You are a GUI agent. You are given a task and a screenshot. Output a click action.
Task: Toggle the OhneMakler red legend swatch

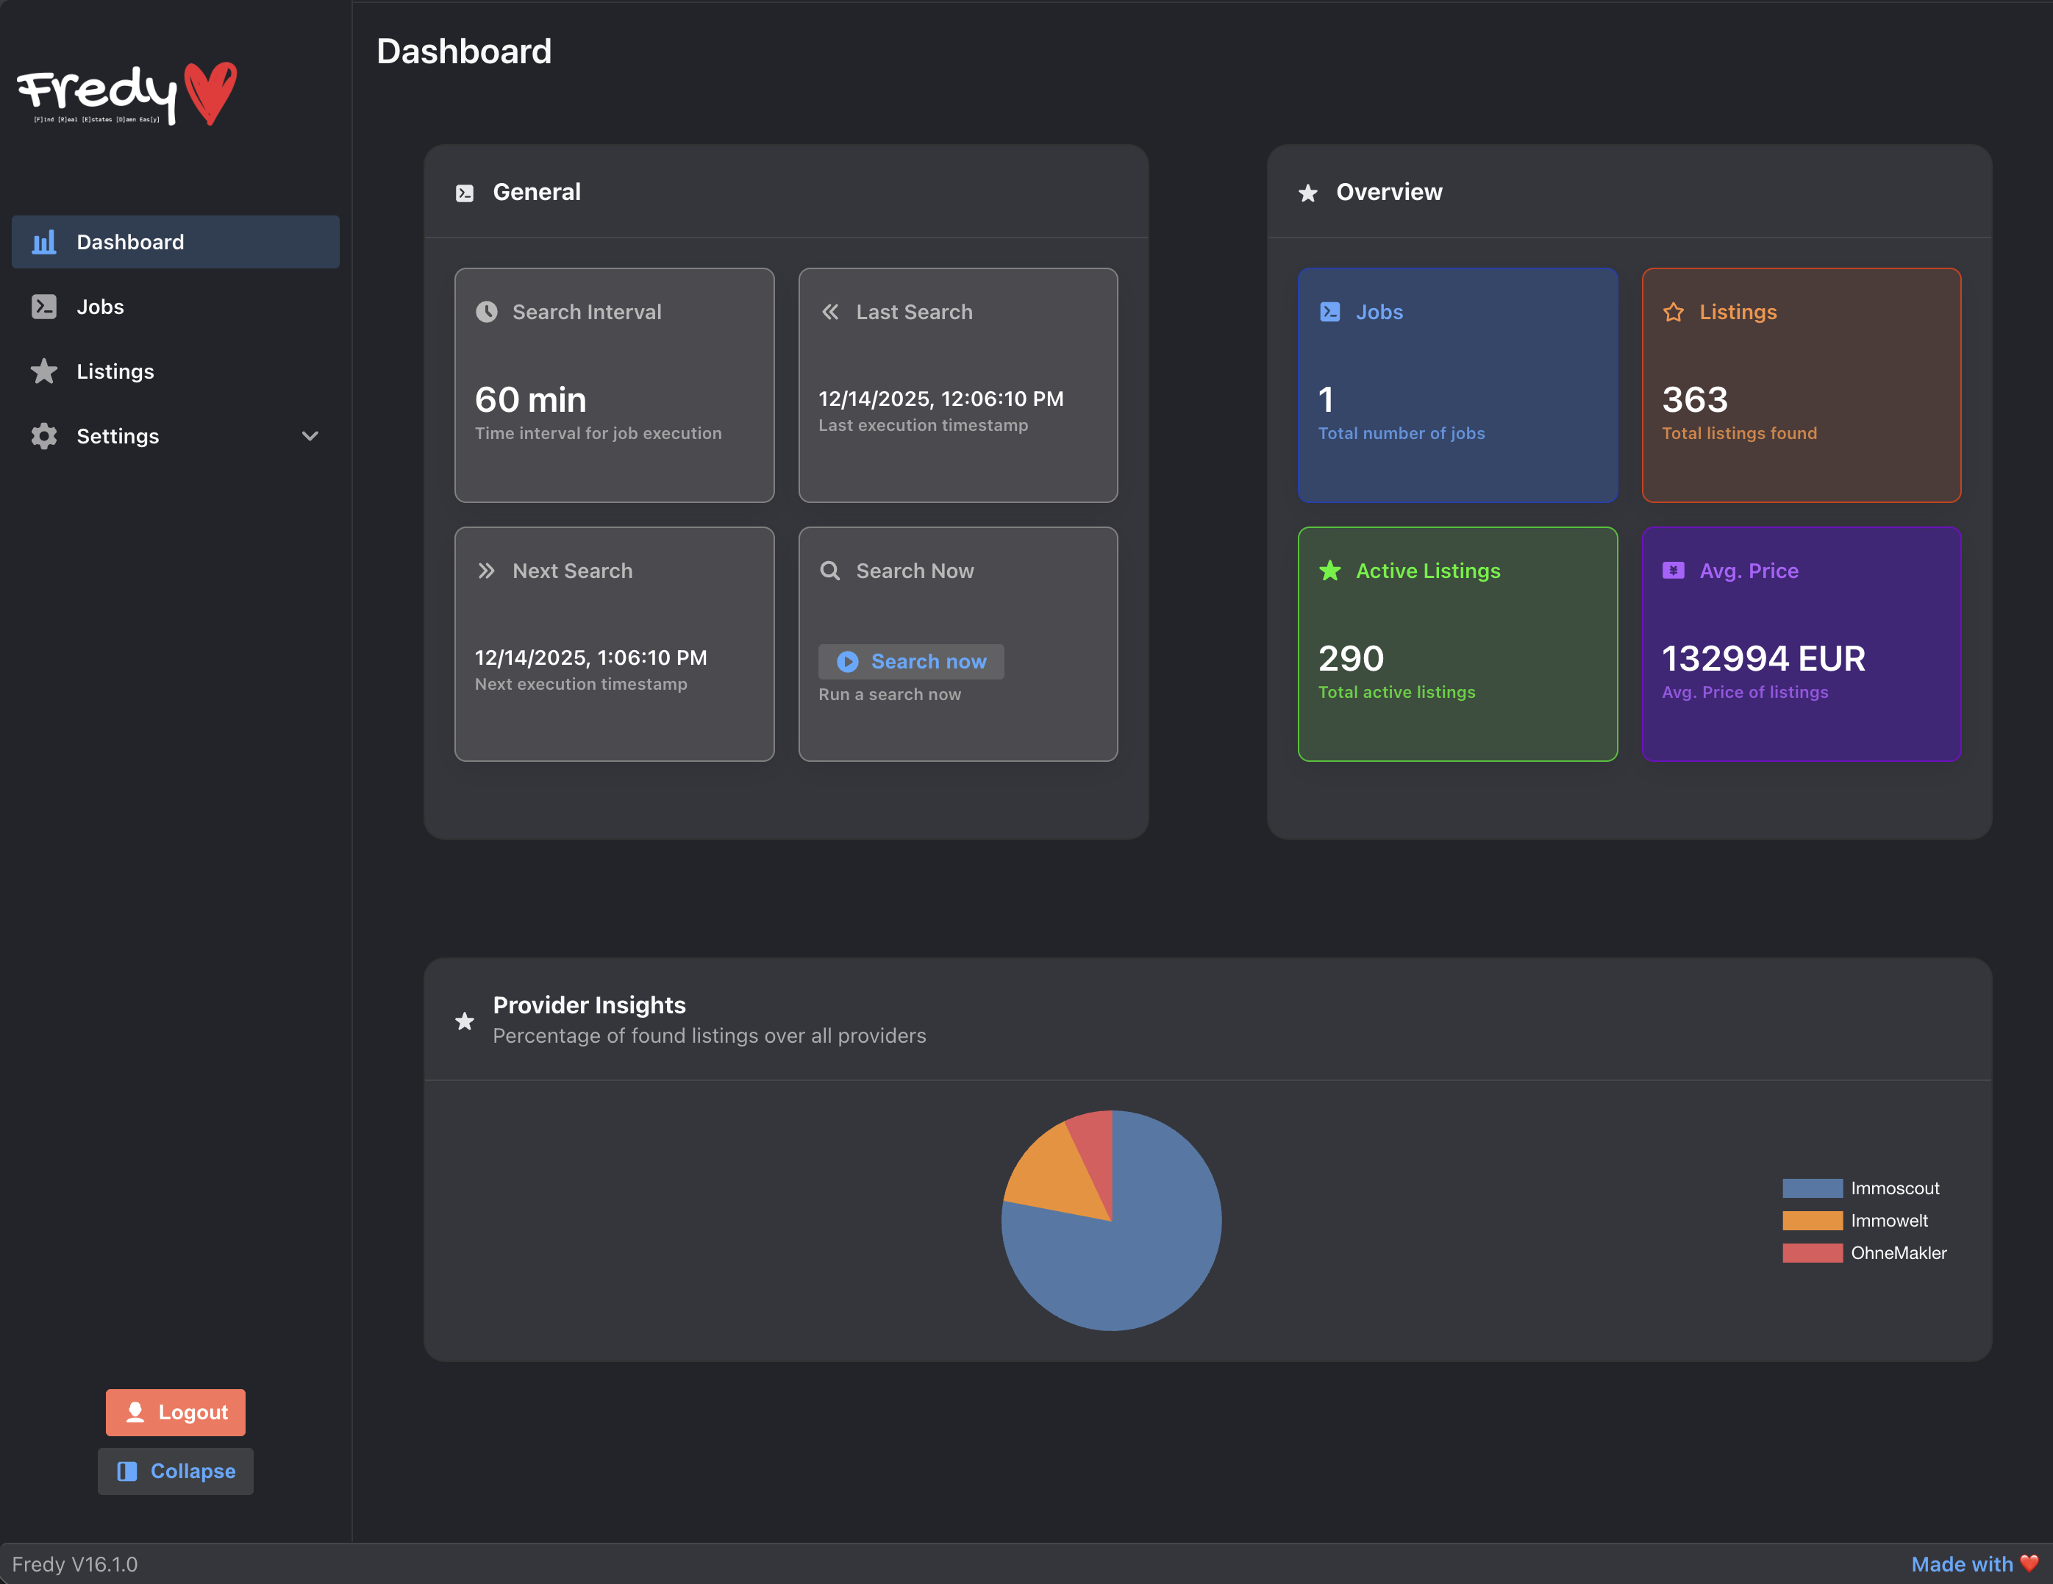1813,1252
